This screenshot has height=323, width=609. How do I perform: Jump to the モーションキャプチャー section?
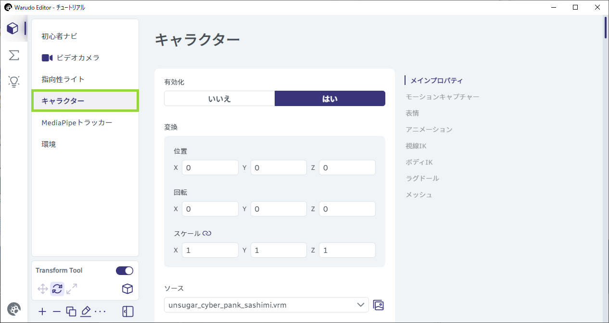click(442, 97)
